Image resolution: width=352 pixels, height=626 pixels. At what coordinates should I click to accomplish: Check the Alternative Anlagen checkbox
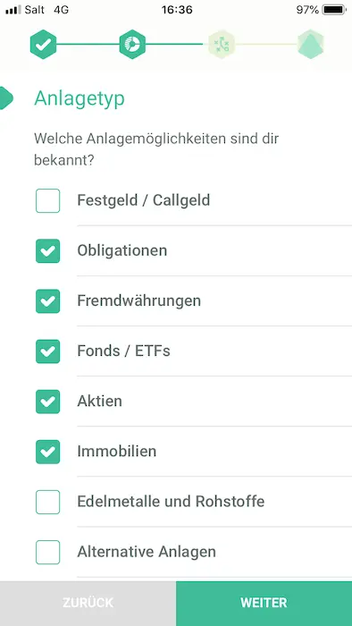click(48, 552)
